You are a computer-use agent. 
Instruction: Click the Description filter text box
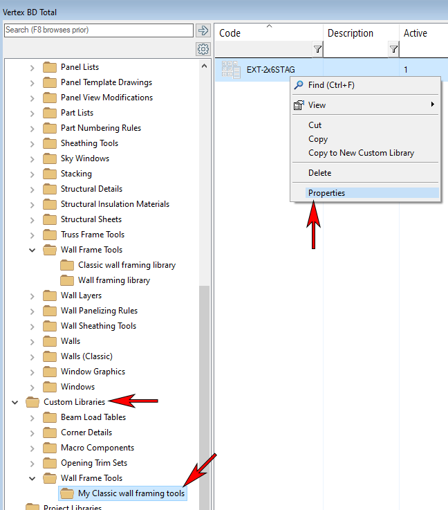pos(356,49)
